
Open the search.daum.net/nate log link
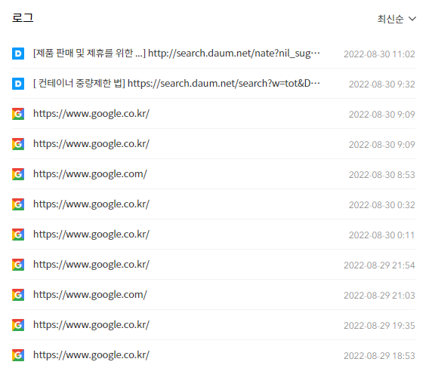pos(176,53)
